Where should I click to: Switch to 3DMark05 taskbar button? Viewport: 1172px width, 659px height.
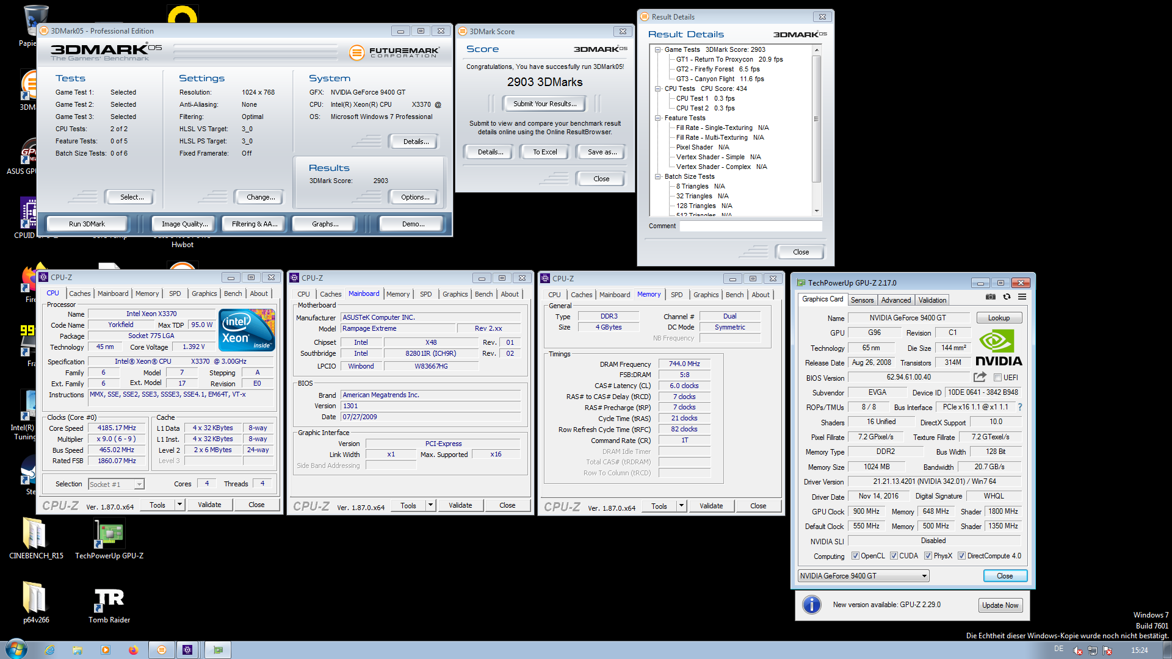point(162,650)
